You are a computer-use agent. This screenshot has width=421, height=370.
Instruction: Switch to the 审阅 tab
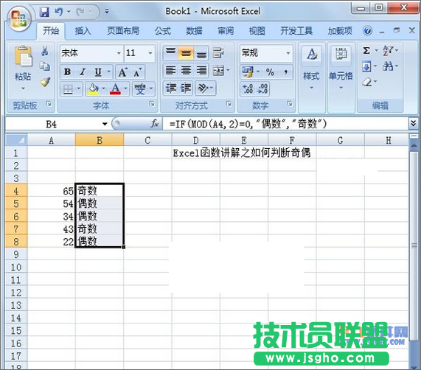[226, 31]
